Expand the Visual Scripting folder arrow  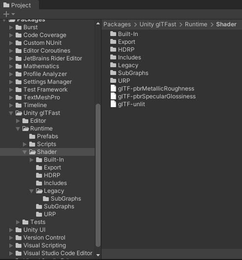(11, 245)
